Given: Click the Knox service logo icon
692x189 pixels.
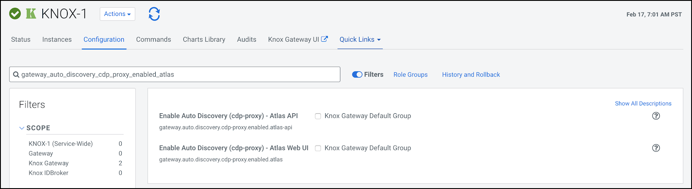Looking at the screenshot, I should click(31, 14).
